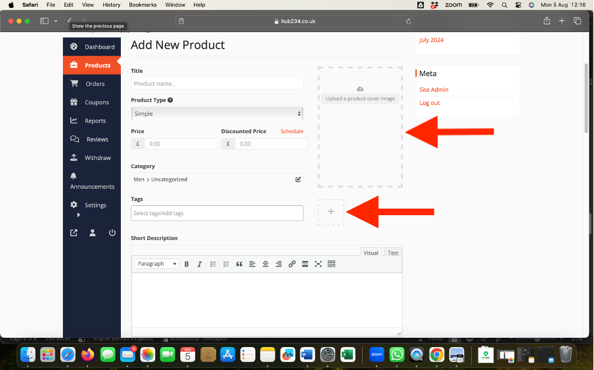Click the Site Admin link

tap(434, 90)
